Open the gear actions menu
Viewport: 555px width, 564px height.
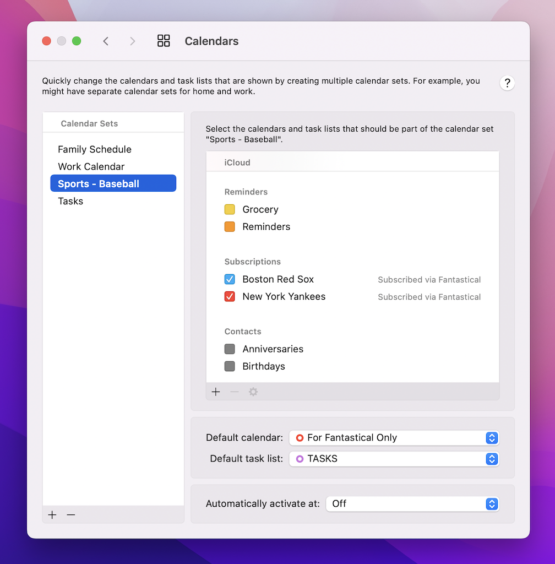coord(253,392)
